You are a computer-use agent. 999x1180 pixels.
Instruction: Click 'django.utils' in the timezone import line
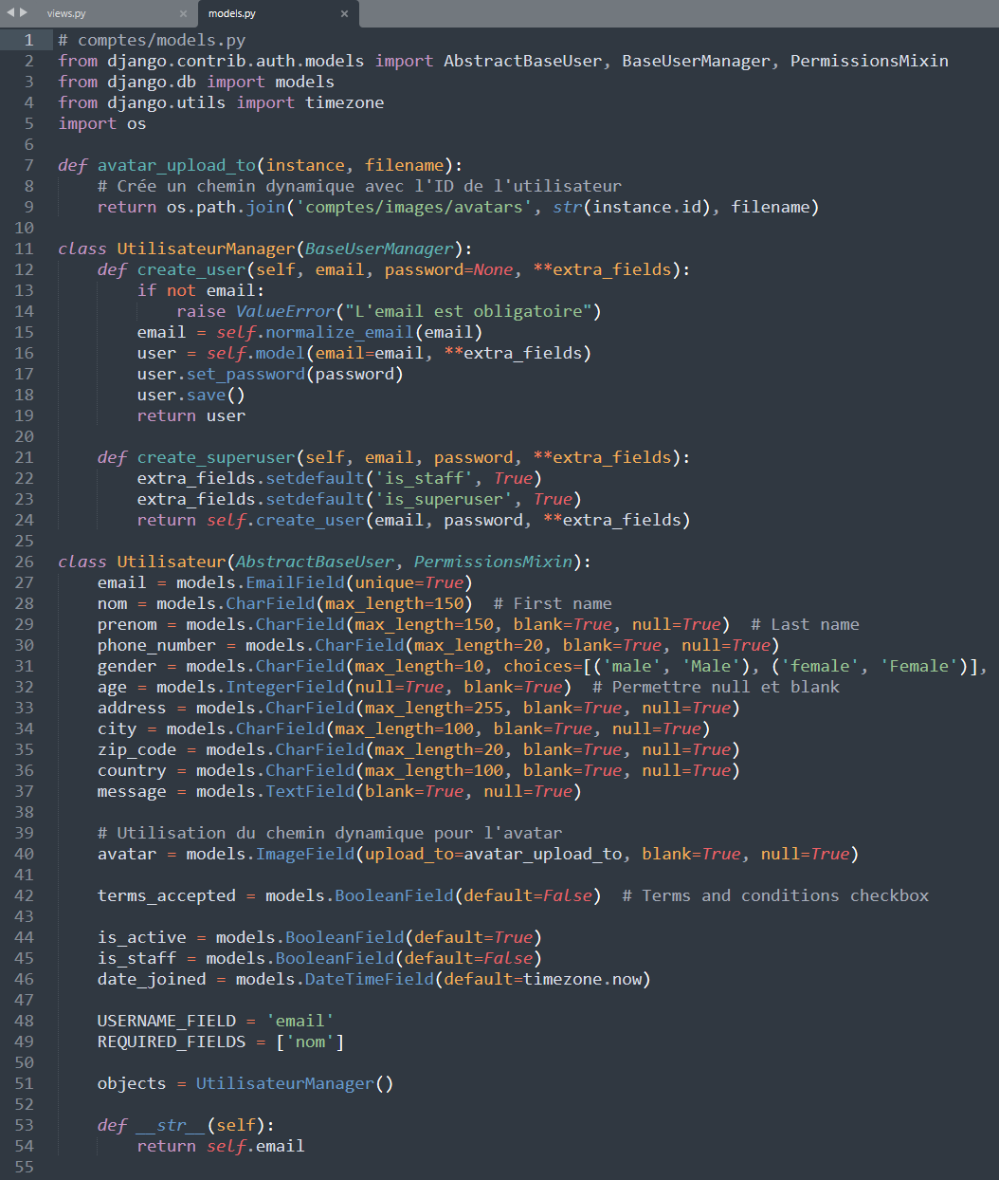(167, 102)
